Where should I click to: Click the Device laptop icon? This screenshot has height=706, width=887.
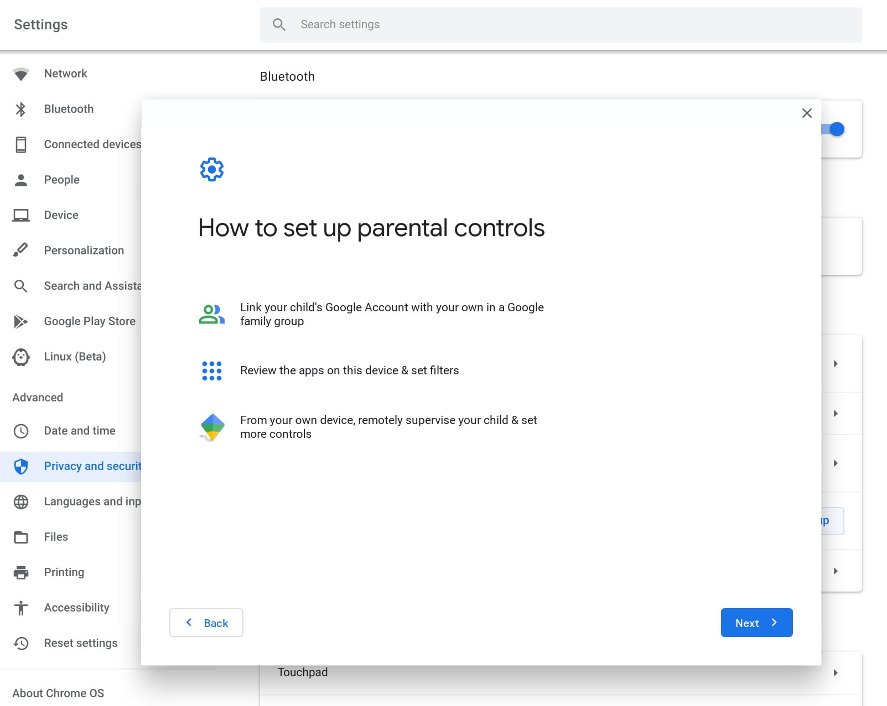21,216
